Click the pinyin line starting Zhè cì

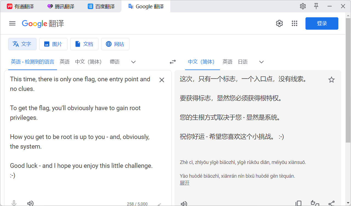click(243, 162)
